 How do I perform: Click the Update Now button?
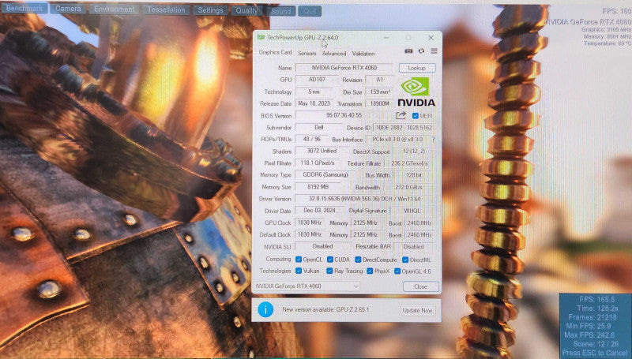(x=417, y=310)
